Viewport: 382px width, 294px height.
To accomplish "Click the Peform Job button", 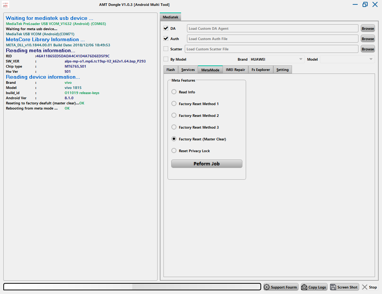I will coord(206,164).
